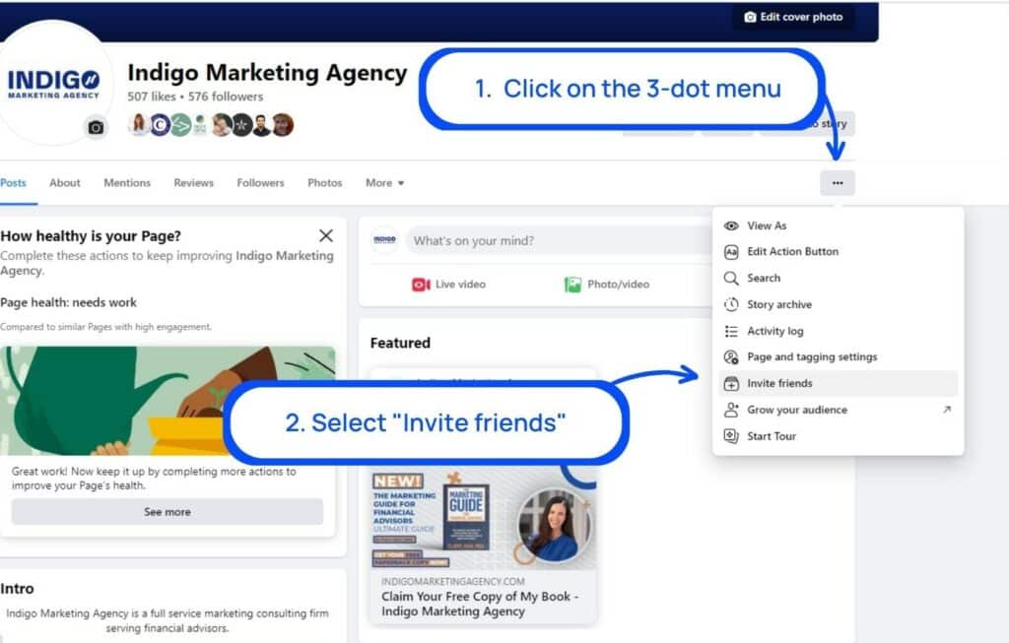This screenshot has height=643, width=1009.
Task: Click the What's on your mind field
Action: [560, 241]
